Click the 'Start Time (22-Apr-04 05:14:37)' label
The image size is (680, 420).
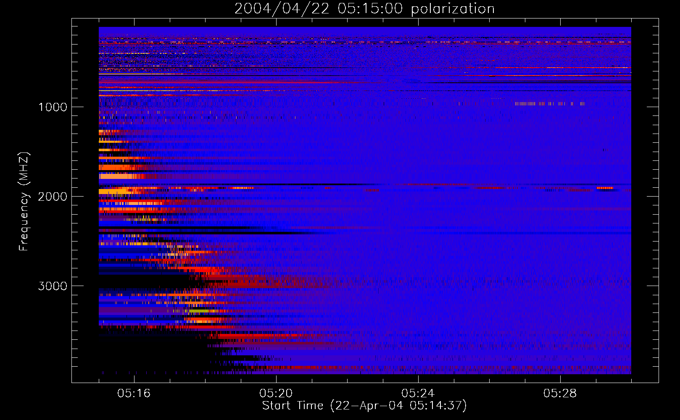[364, 406]
